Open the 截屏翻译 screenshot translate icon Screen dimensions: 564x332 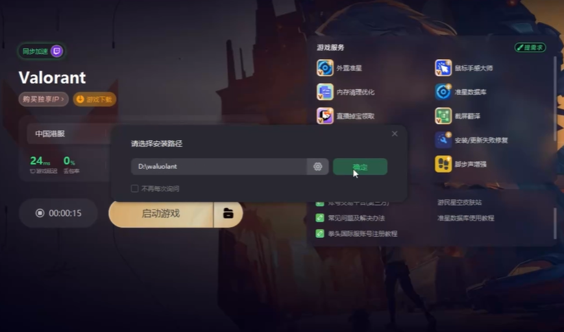443,116
